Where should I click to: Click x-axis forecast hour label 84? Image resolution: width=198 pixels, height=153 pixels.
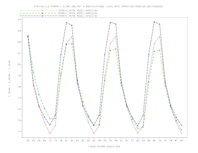click(182, 140)
